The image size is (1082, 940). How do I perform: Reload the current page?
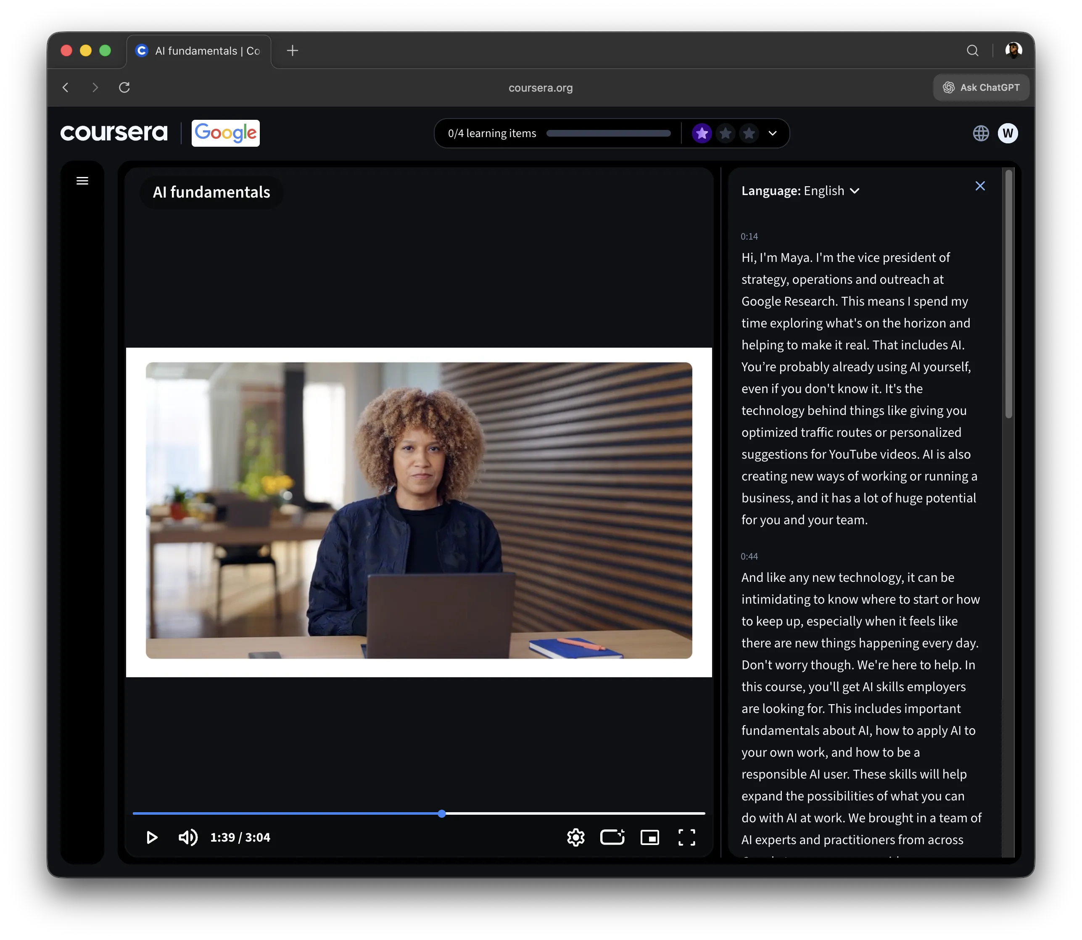click(124, 87)
